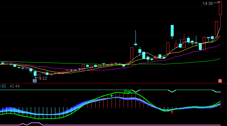Click the green 顶部 top signal label

pos(127,91)
